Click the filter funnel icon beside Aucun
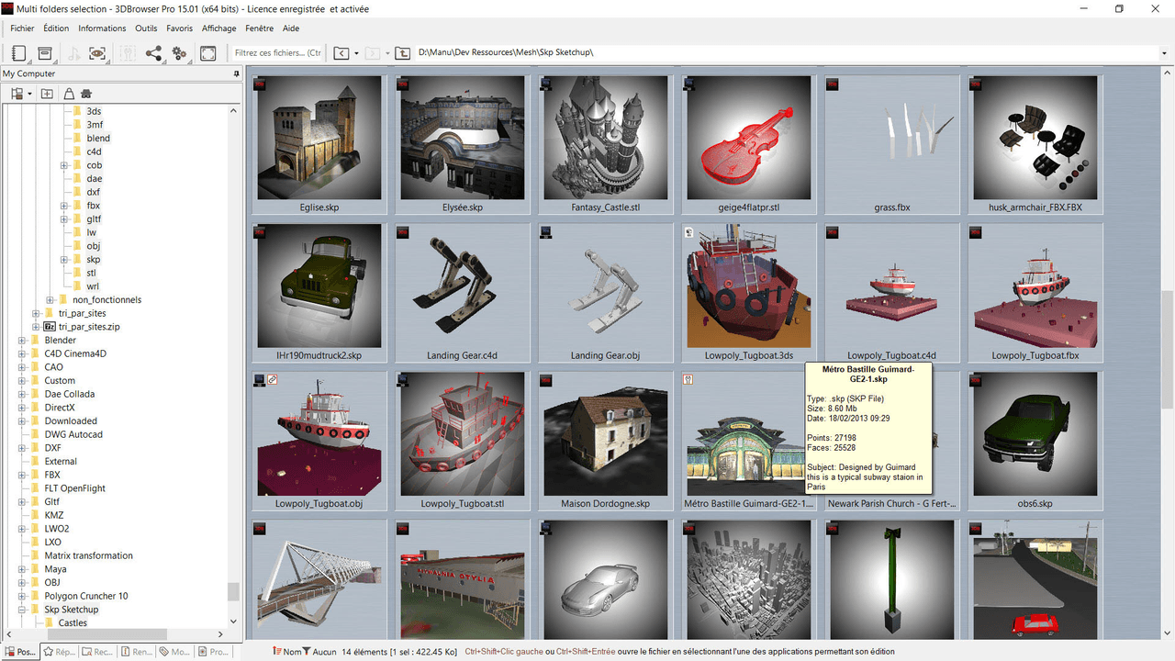This screenshot has height=661, width=1175. (x=306, y=652)
